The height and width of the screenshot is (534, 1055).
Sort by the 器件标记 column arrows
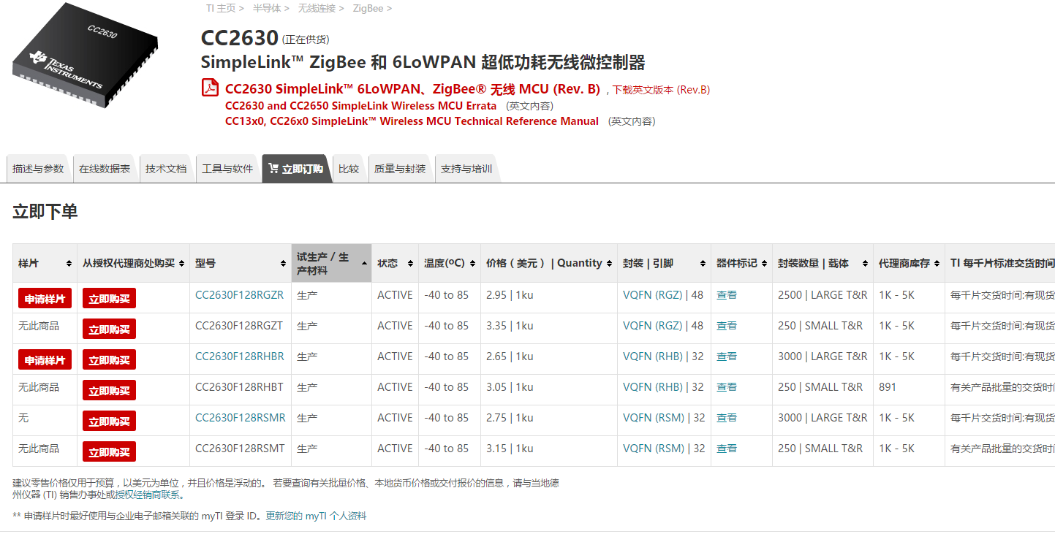[764, 264]
